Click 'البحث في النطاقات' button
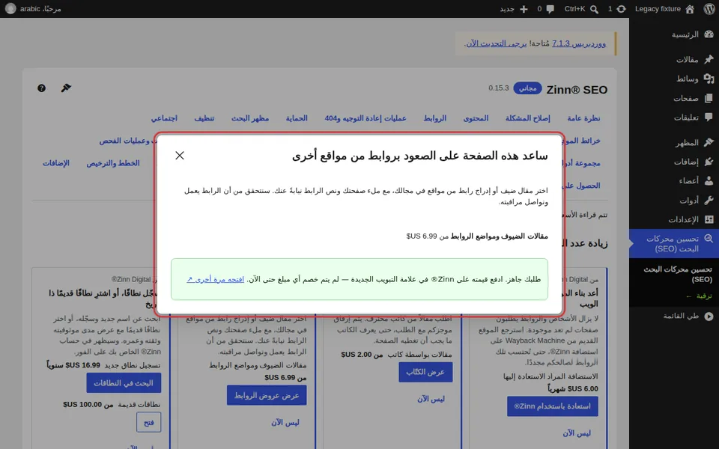 (x=124, y=383)
